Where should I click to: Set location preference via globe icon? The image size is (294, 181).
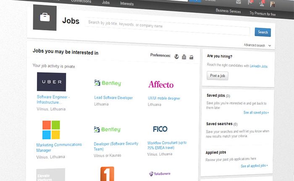tap(177, 56)
